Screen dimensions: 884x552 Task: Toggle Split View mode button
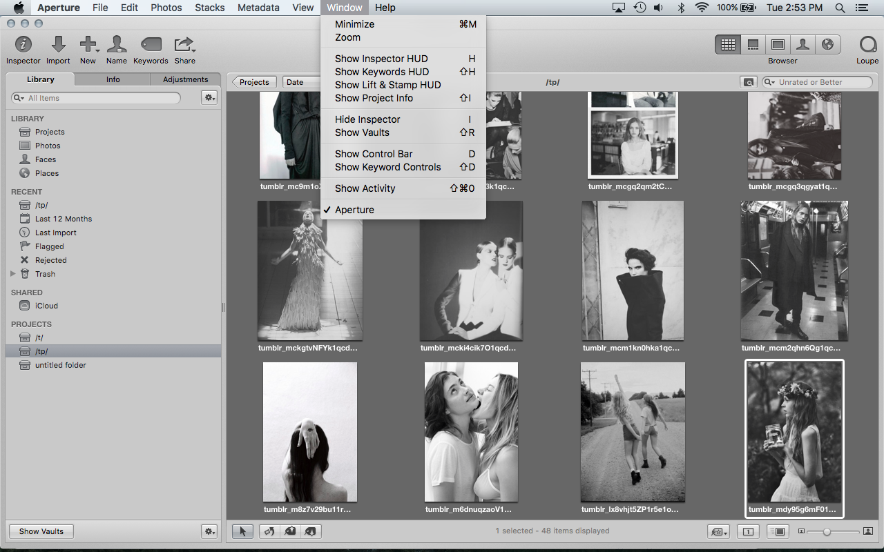coord(753,45)
